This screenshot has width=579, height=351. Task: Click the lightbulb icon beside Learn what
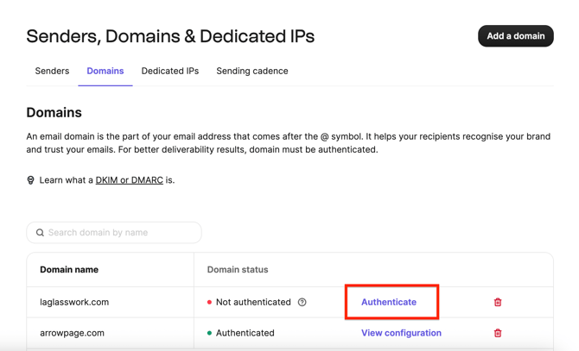click(x=31, y=180)
